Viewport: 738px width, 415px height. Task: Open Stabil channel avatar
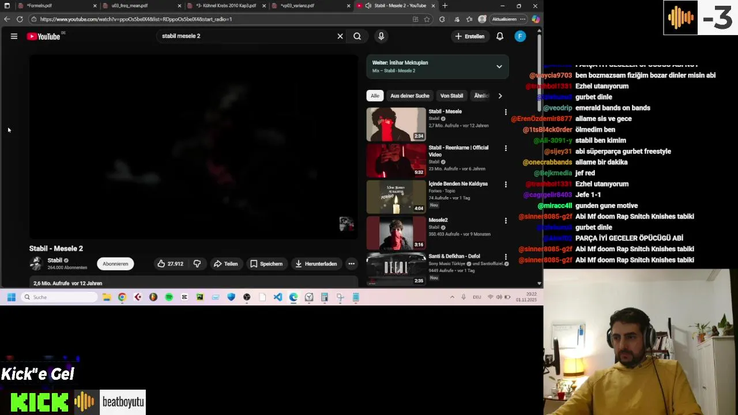pyautogui.click(x=36, y=263)
